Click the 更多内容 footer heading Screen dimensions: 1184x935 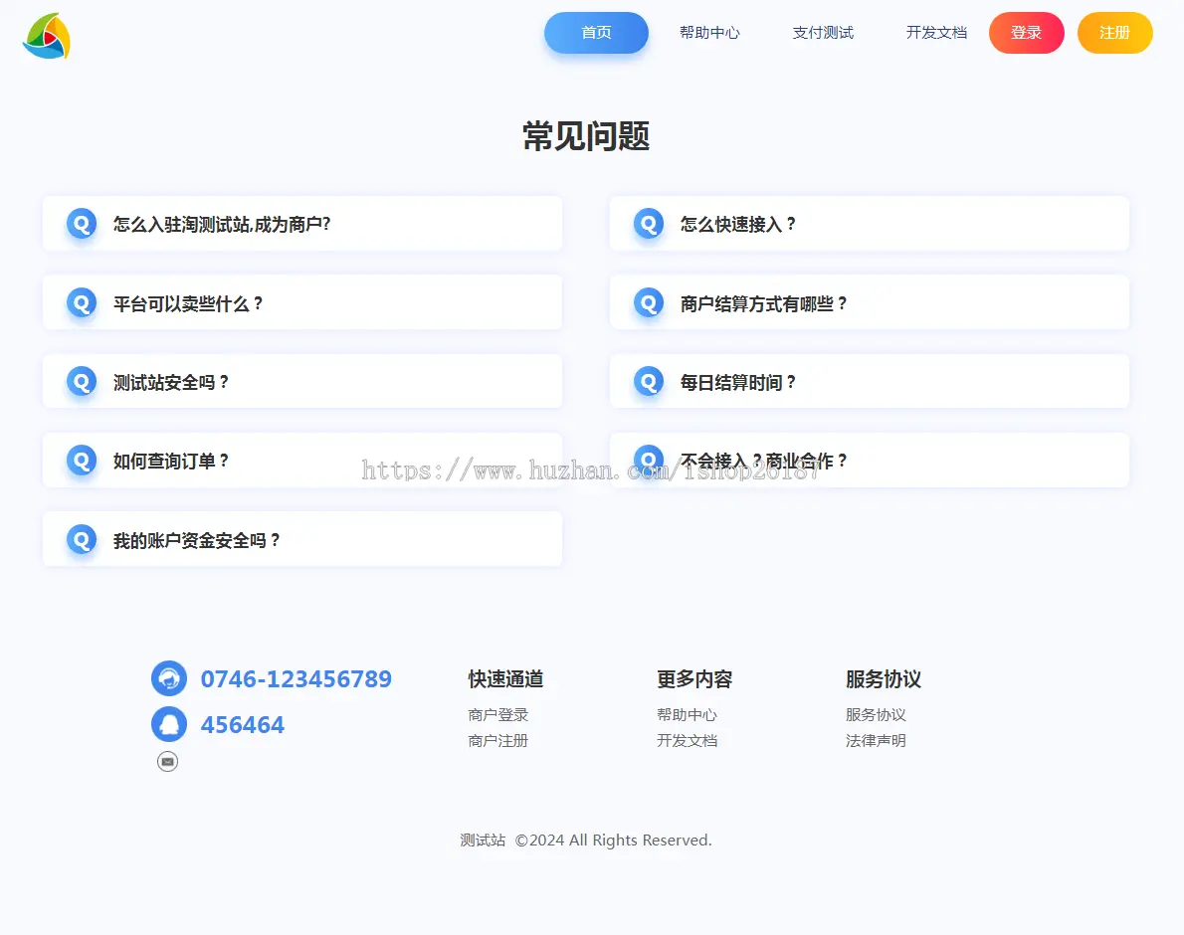click(x=694, y=679)
